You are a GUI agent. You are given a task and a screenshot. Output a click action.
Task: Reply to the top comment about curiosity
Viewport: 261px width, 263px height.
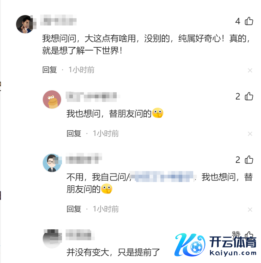[x=50, y=70]
